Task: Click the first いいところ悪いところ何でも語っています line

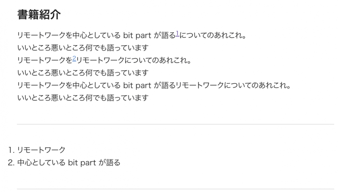Action: point(83,48)
